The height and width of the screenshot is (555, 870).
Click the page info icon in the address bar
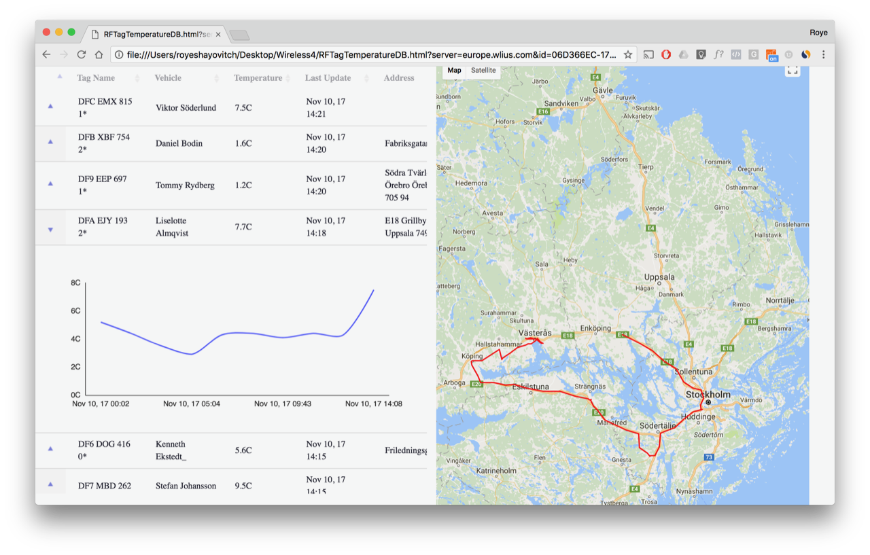click(x=118, y=54)
